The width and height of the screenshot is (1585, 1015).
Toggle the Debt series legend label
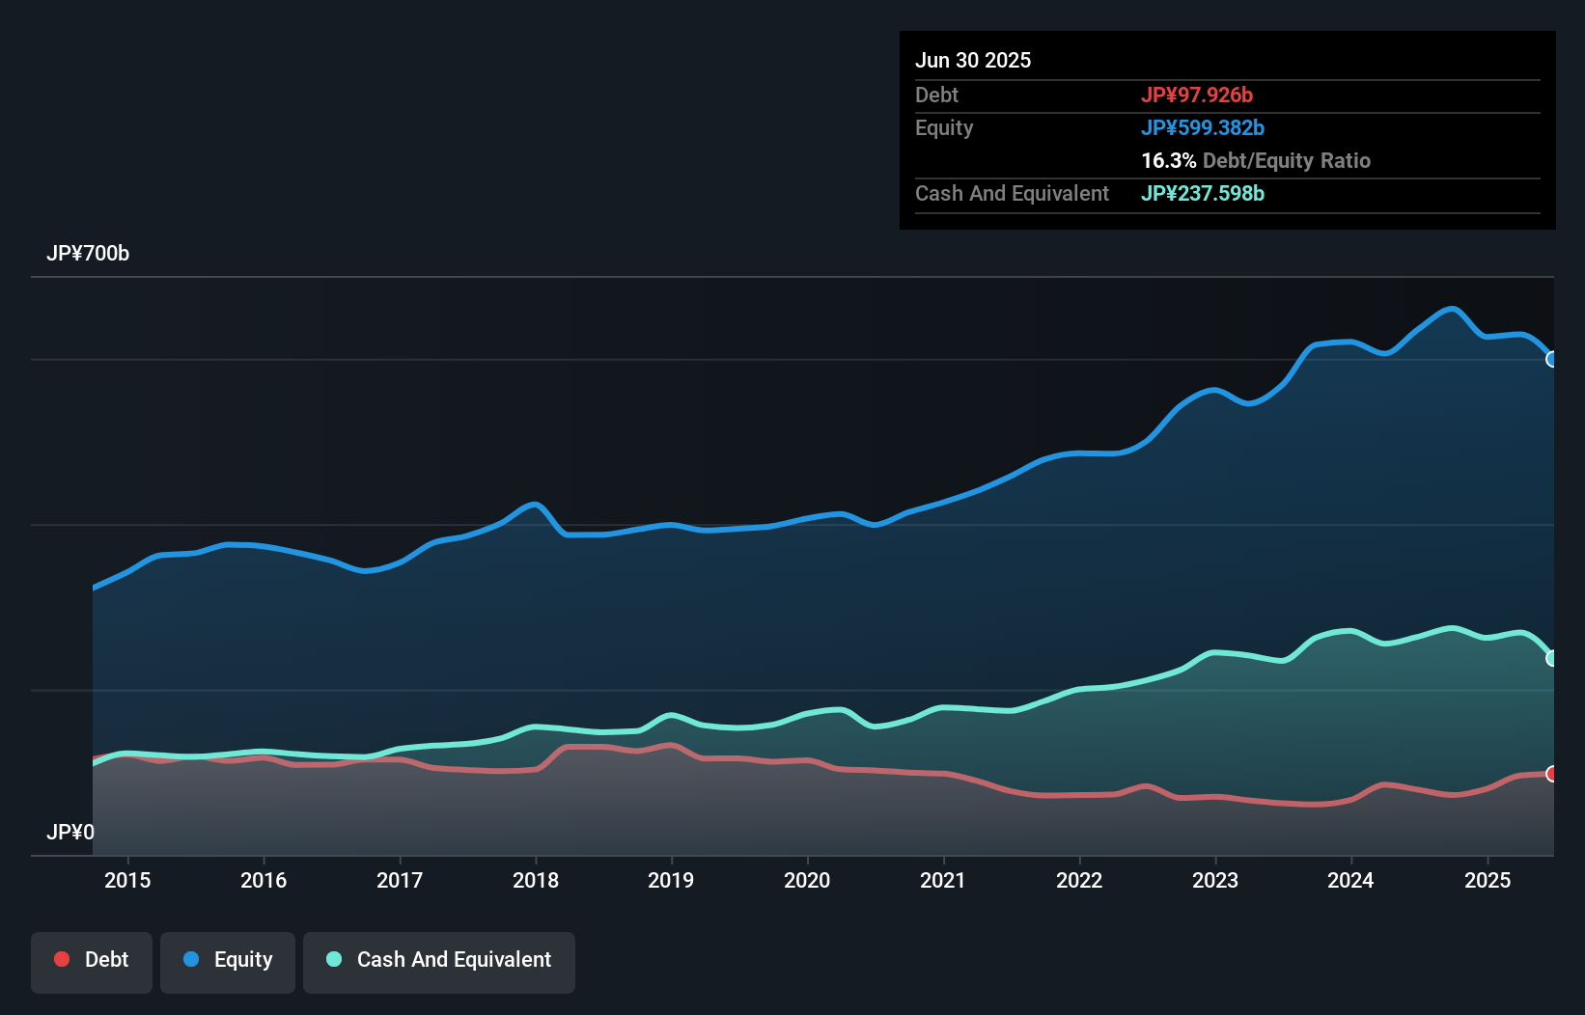tap(106, 959)
